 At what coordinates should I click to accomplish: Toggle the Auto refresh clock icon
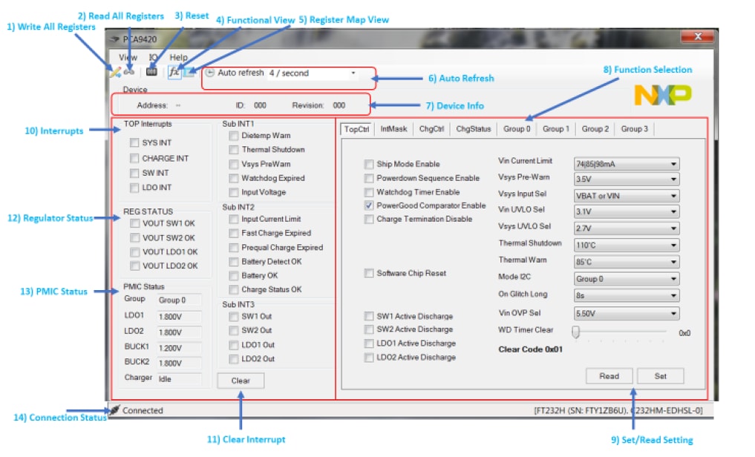pyautogui.click(x=209, y=73)
